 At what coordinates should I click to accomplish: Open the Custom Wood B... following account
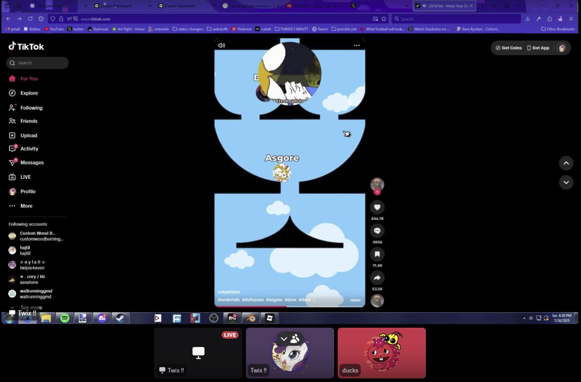point(36,236)
